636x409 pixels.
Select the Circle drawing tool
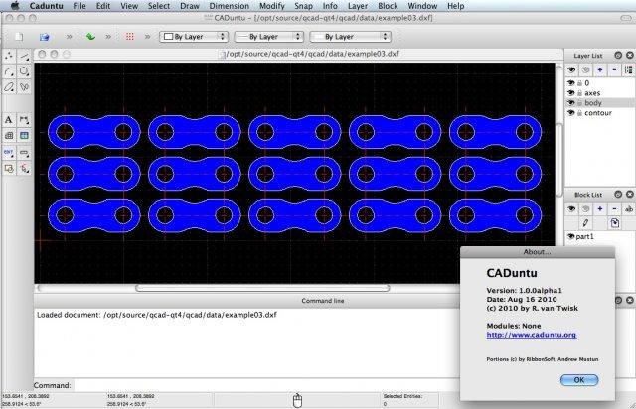[24, 71]
